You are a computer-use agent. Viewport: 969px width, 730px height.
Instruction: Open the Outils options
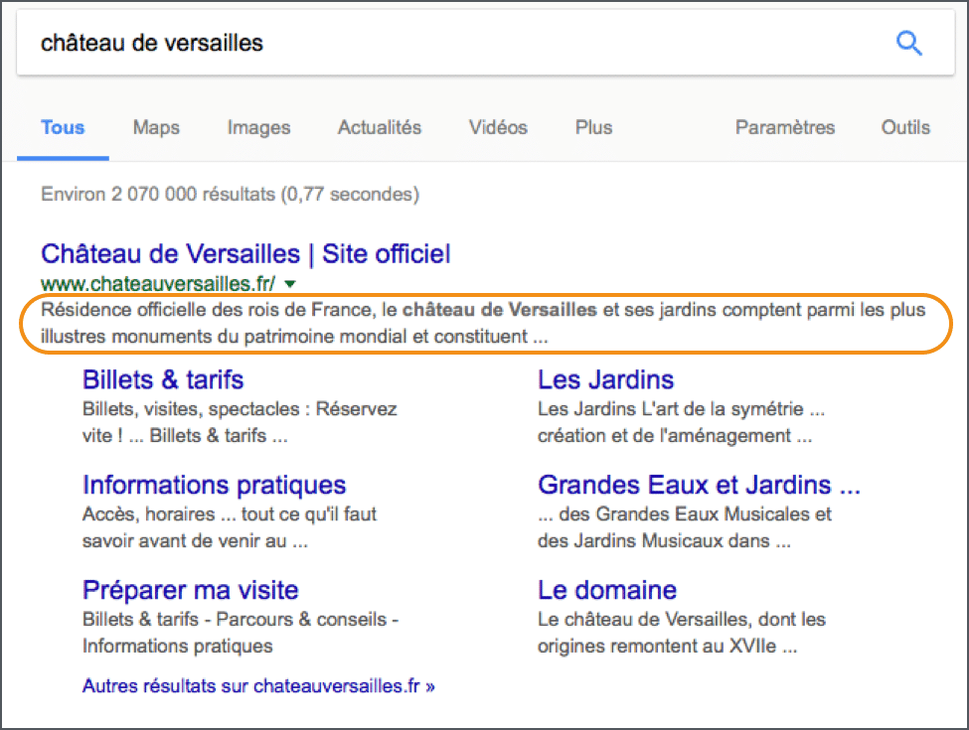point(905,127)
